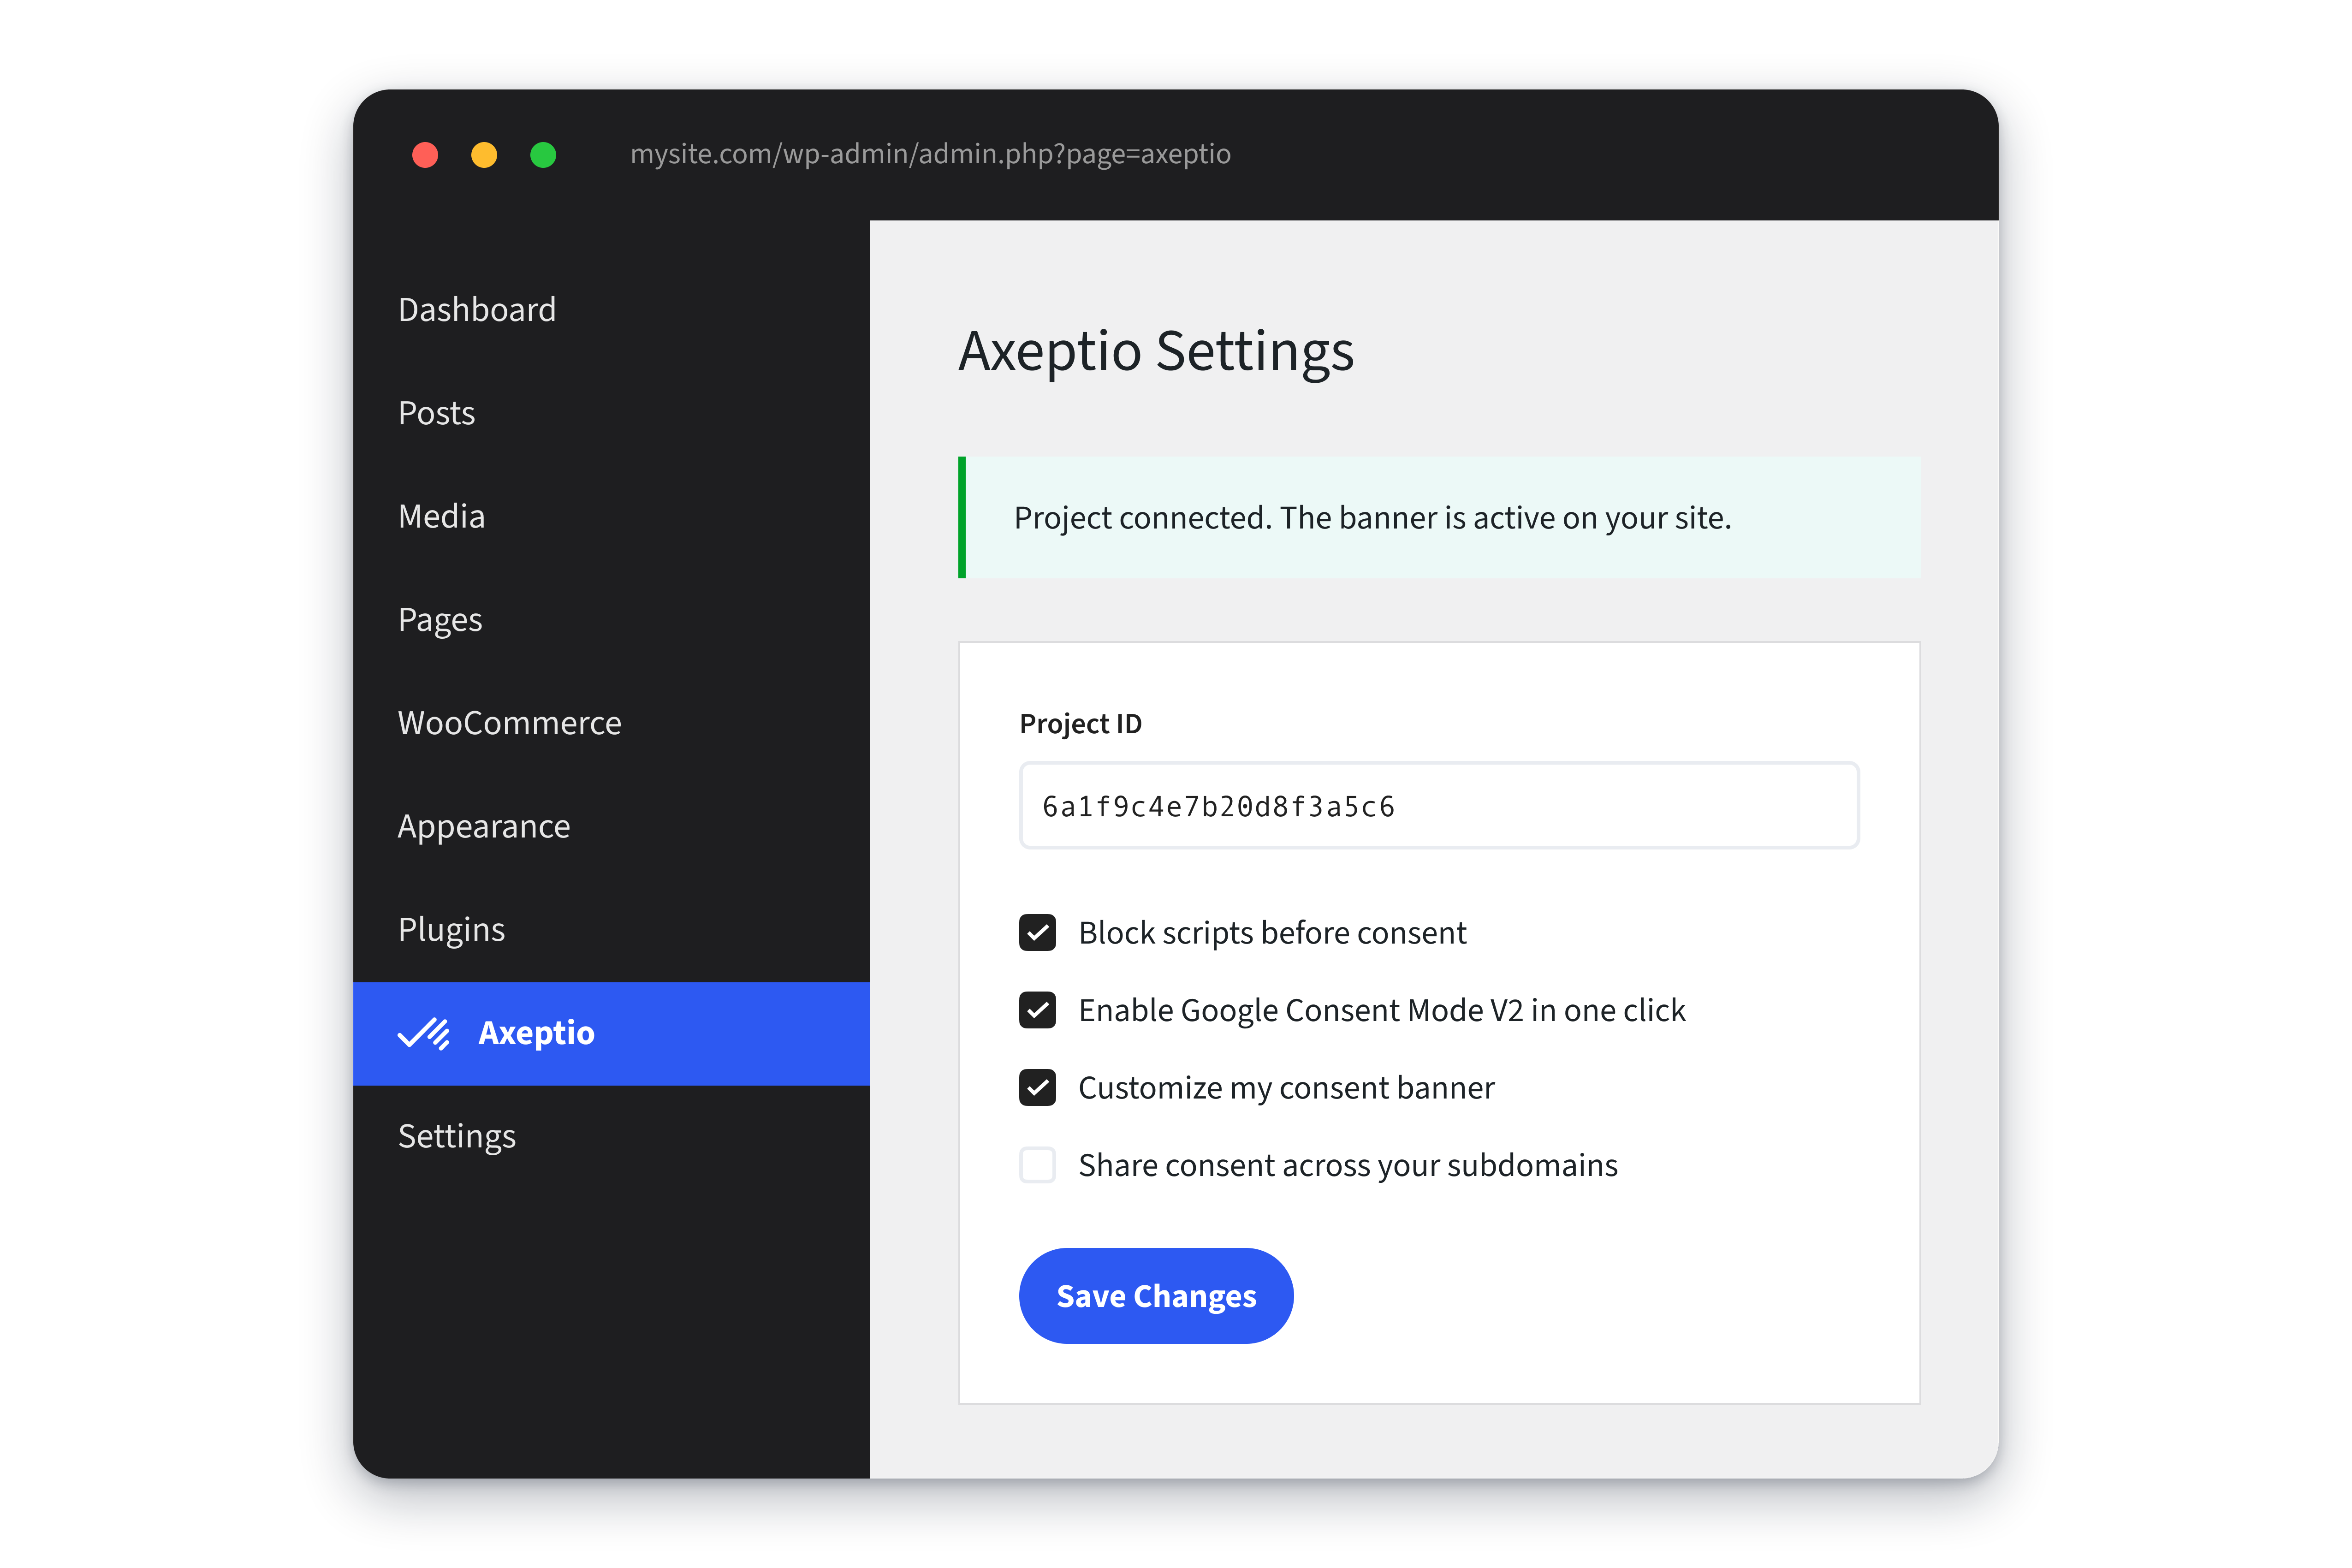
Task: Focus the Project ID input field
Action: [x=1439, y=806]
